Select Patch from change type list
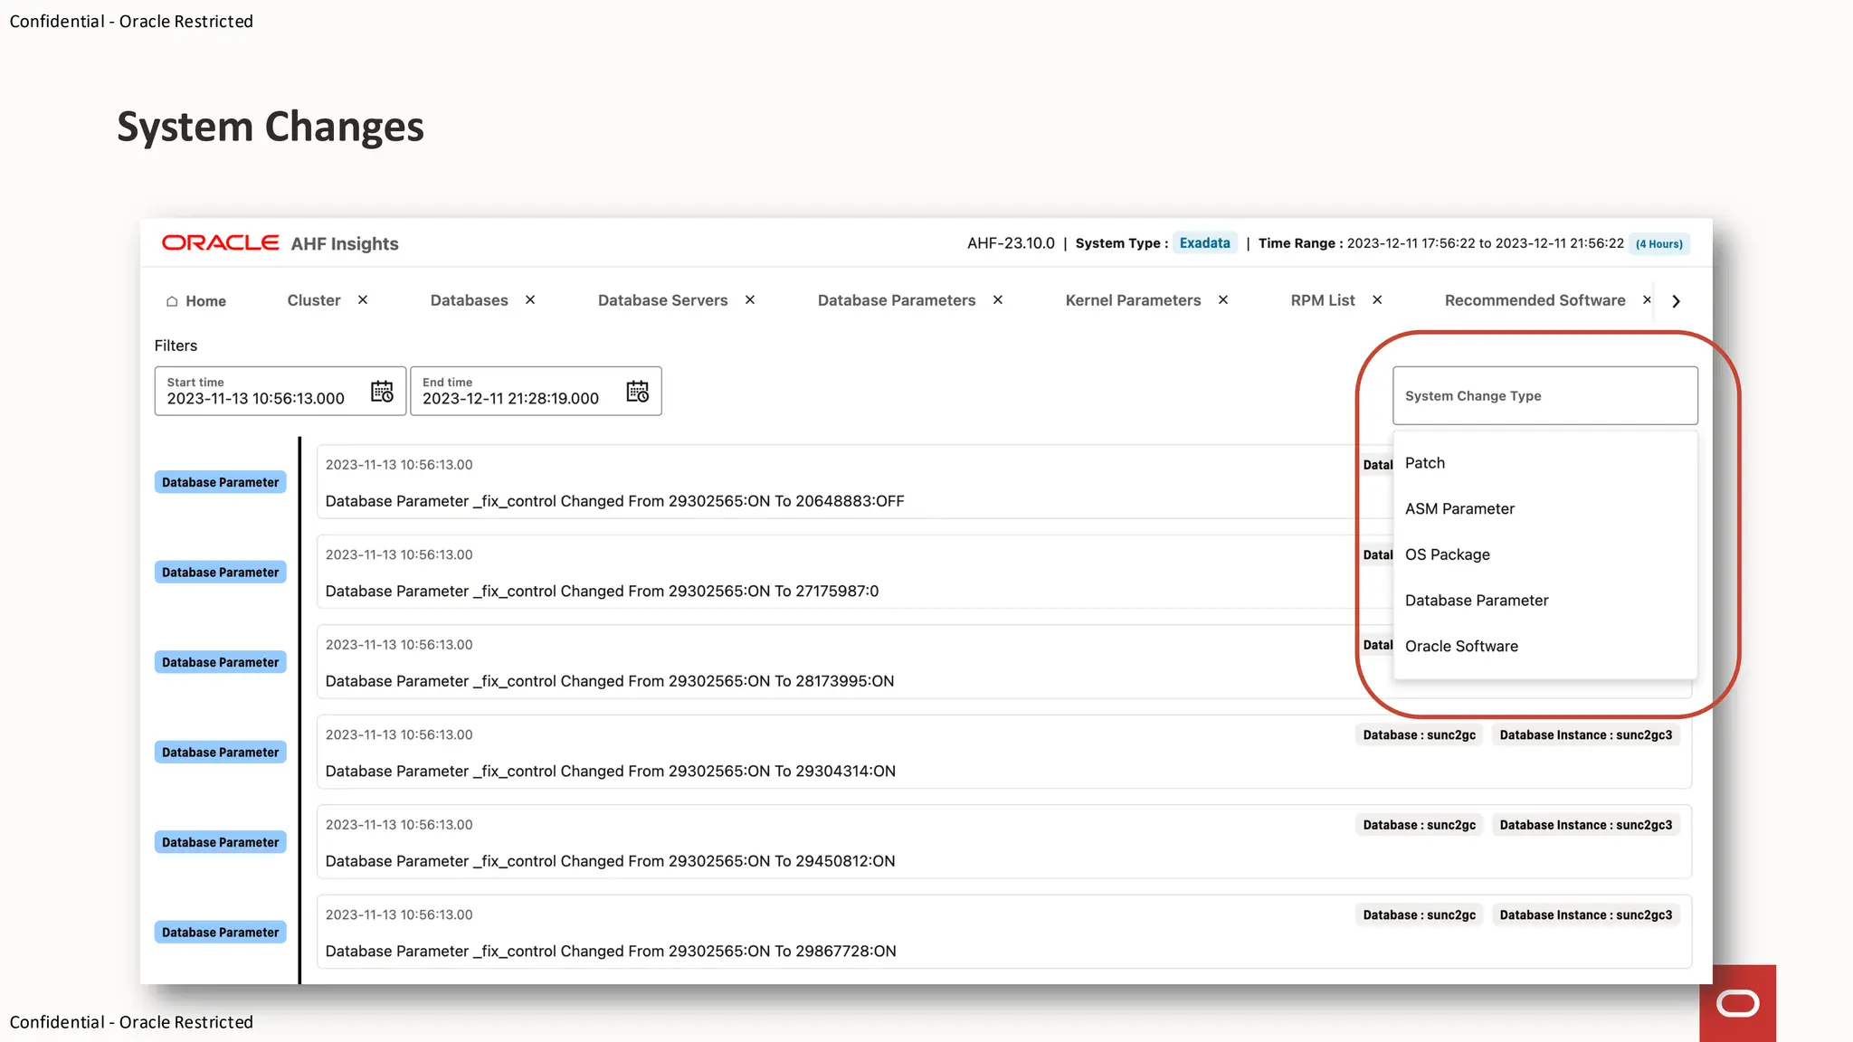The width and height of the screenshot is (1853, 1042). click(x=1544, y=463)
